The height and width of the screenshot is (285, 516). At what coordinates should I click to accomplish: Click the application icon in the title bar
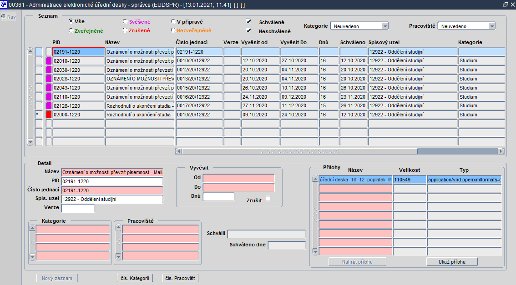click(x=4, y=5)
